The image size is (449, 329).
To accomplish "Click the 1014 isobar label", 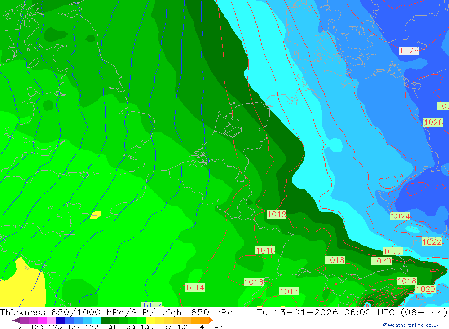I will click(195, 287).
